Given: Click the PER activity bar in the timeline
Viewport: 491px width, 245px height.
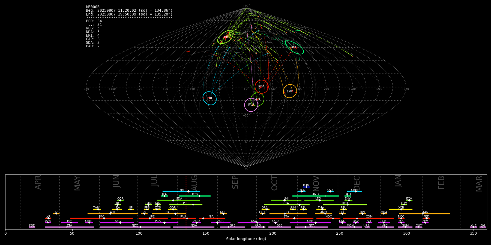Looking at the screenshot, I should pyautogui.click(x=186, y=205).
